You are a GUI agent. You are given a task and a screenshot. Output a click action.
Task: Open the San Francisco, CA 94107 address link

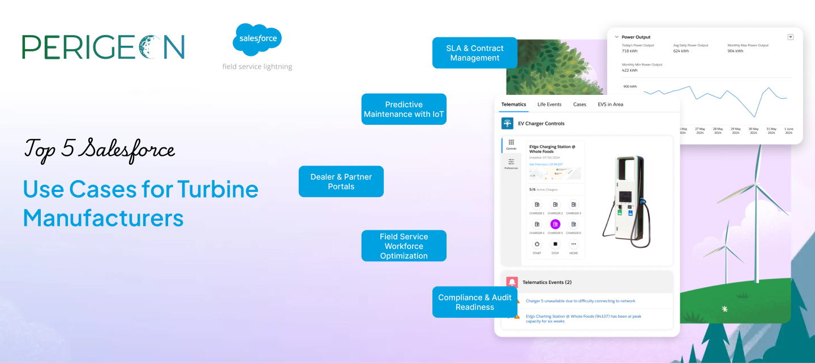(547, 164)
